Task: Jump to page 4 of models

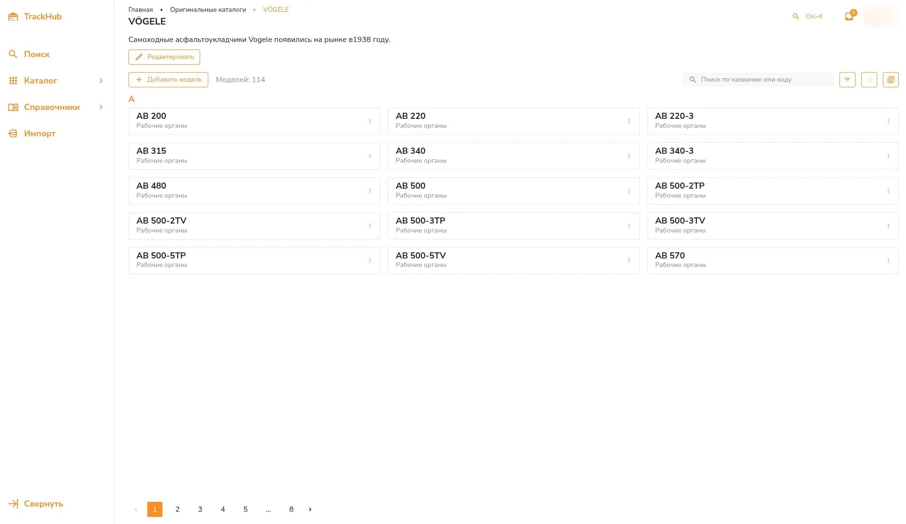Action: pos(223,509)
